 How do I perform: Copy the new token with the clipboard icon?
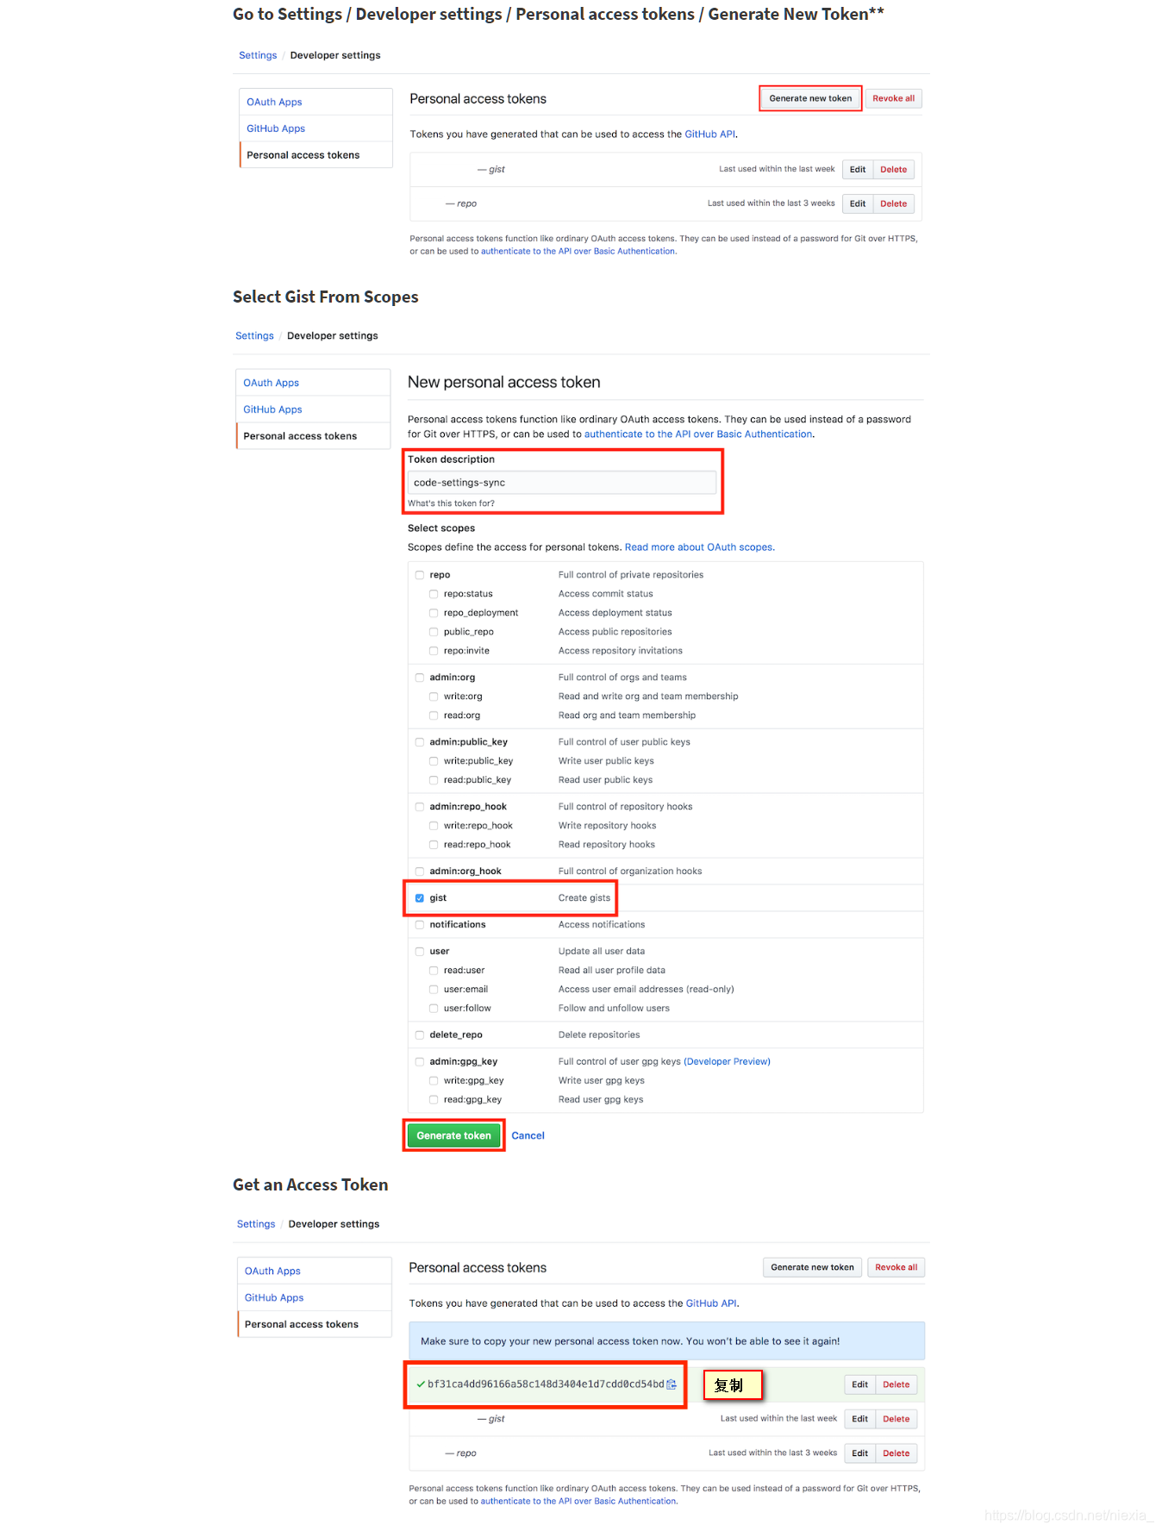pyautogui.click(x=672, y=1384)
